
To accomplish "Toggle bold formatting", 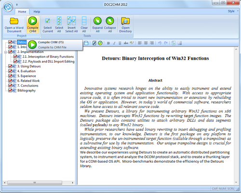I will tap(108, 43).
